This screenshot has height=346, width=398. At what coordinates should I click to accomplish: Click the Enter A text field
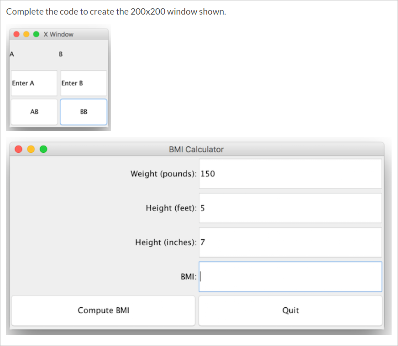[x=33, y=83]
